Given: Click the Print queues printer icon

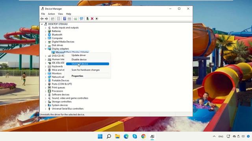Looking at the screenshot, I should point(49,88).
